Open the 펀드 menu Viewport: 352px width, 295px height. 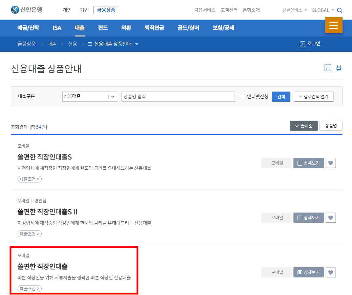click(x=103, y=28)
